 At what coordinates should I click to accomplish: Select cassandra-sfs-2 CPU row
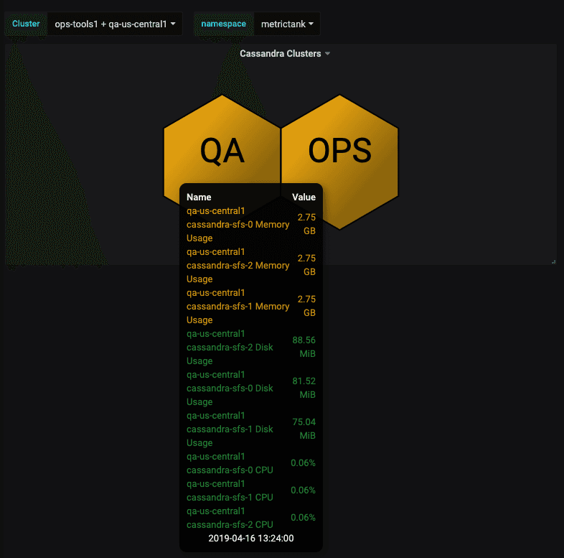(251, 518)
